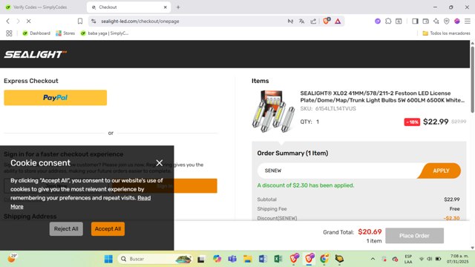This screenshot has width=475, height=267.
Task: Open Brave Shields lion icon
Action: tap(327, 21)
